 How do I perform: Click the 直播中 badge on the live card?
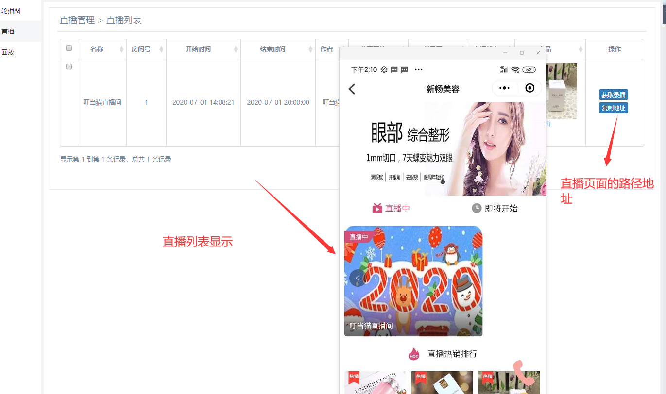359,237
